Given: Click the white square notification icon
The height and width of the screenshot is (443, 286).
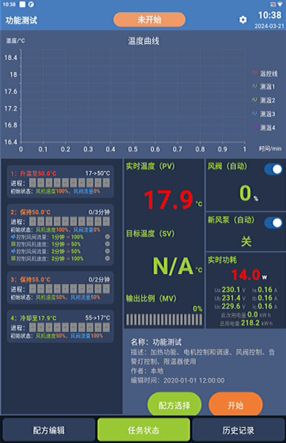Looking at the screenshot, I should click(22, 4).
